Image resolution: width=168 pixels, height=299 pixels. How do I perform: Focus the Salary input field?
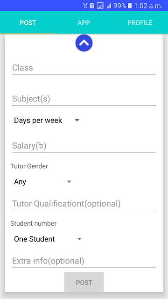tap(84, 146)
